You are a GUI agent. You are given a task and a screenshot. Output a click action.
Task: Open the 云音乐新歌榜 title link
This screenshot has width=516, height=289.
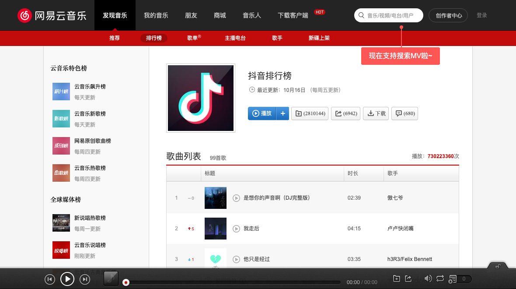[90, 114]
